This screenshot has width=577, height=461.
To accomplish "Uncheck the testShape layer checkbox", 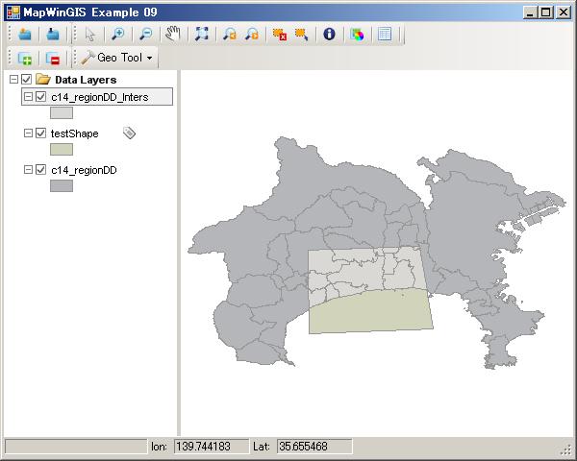I will tap(40, 133).
